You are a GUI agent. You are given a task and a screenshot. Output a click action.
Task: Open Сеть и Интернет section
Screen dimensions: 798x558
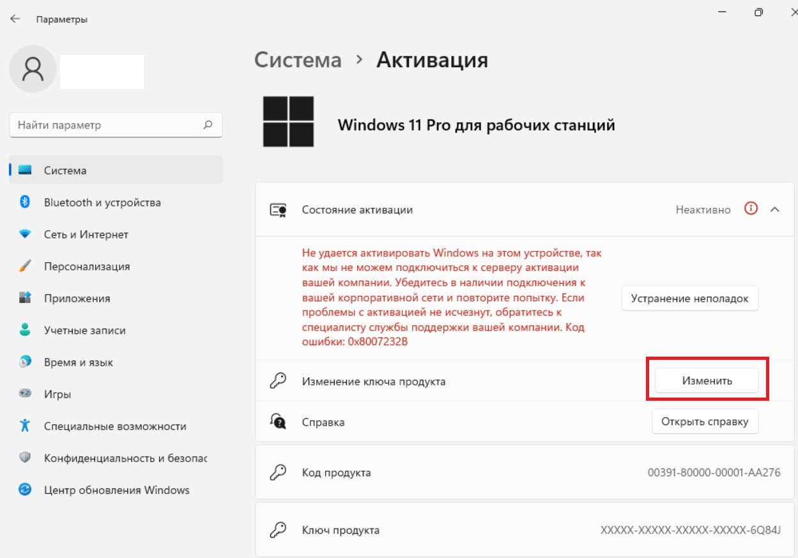116,235
